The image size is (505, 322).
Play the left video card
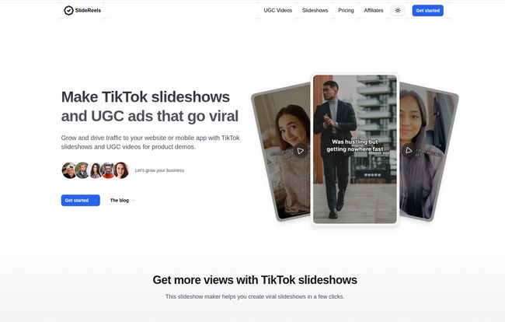pos(300,151)
